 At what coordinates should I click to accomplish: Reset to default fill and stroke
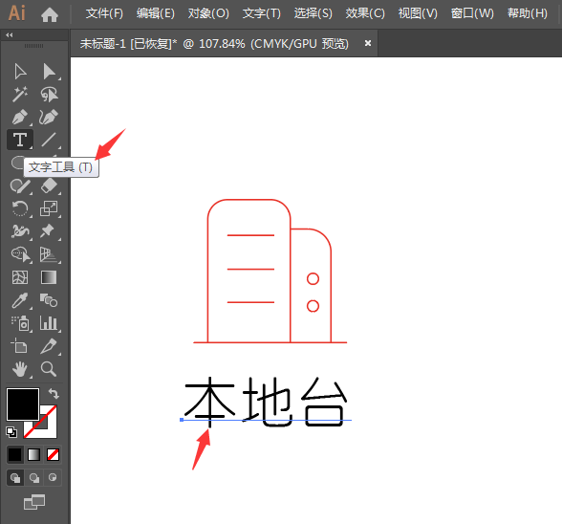[11, 432]
